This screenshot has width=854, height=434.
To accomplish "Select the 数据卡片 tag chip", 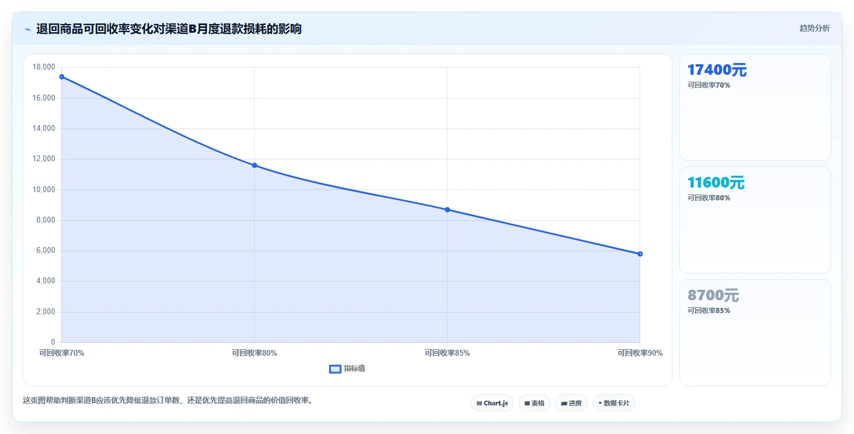I will point(614,403).
